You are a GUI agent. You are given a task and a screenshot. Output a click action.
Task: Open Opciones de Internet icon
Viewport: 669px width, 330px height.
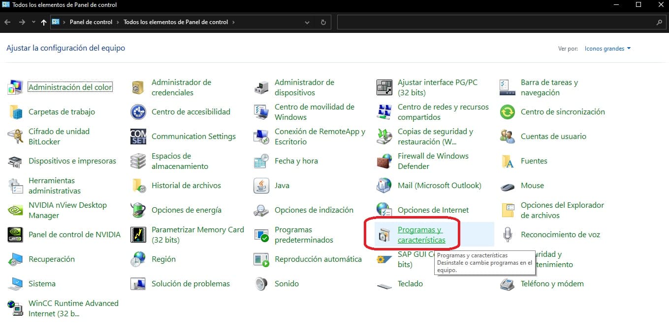(384, 210)
